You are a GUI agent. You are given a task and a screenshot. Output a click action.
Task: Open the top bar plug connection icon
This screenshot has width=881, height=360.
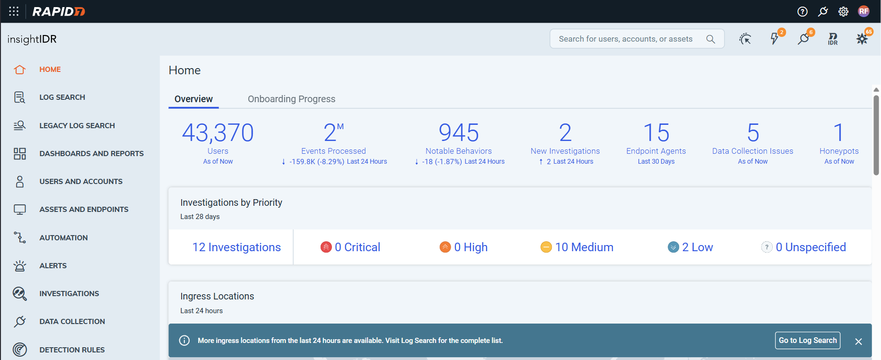coord(823,11)
